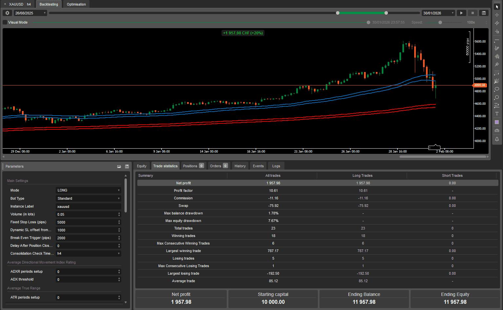The height and width of the screenshot is (310, 503).
Task: Open the purple drawing colour swatch
Action: point(497,122)
